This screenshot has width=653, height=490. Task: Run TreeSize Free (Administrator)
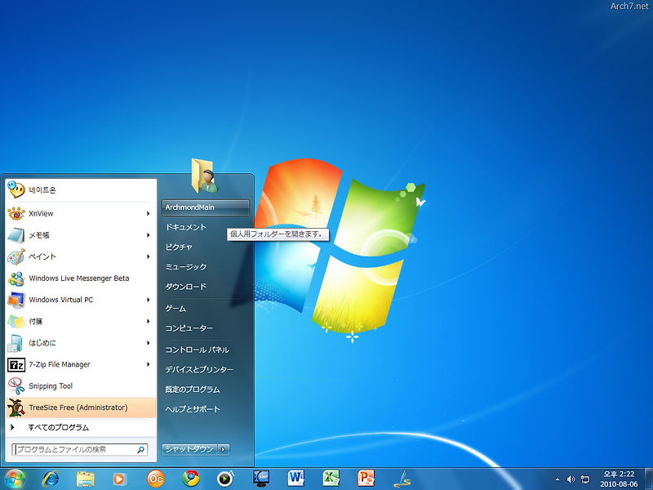coord(81,408)
